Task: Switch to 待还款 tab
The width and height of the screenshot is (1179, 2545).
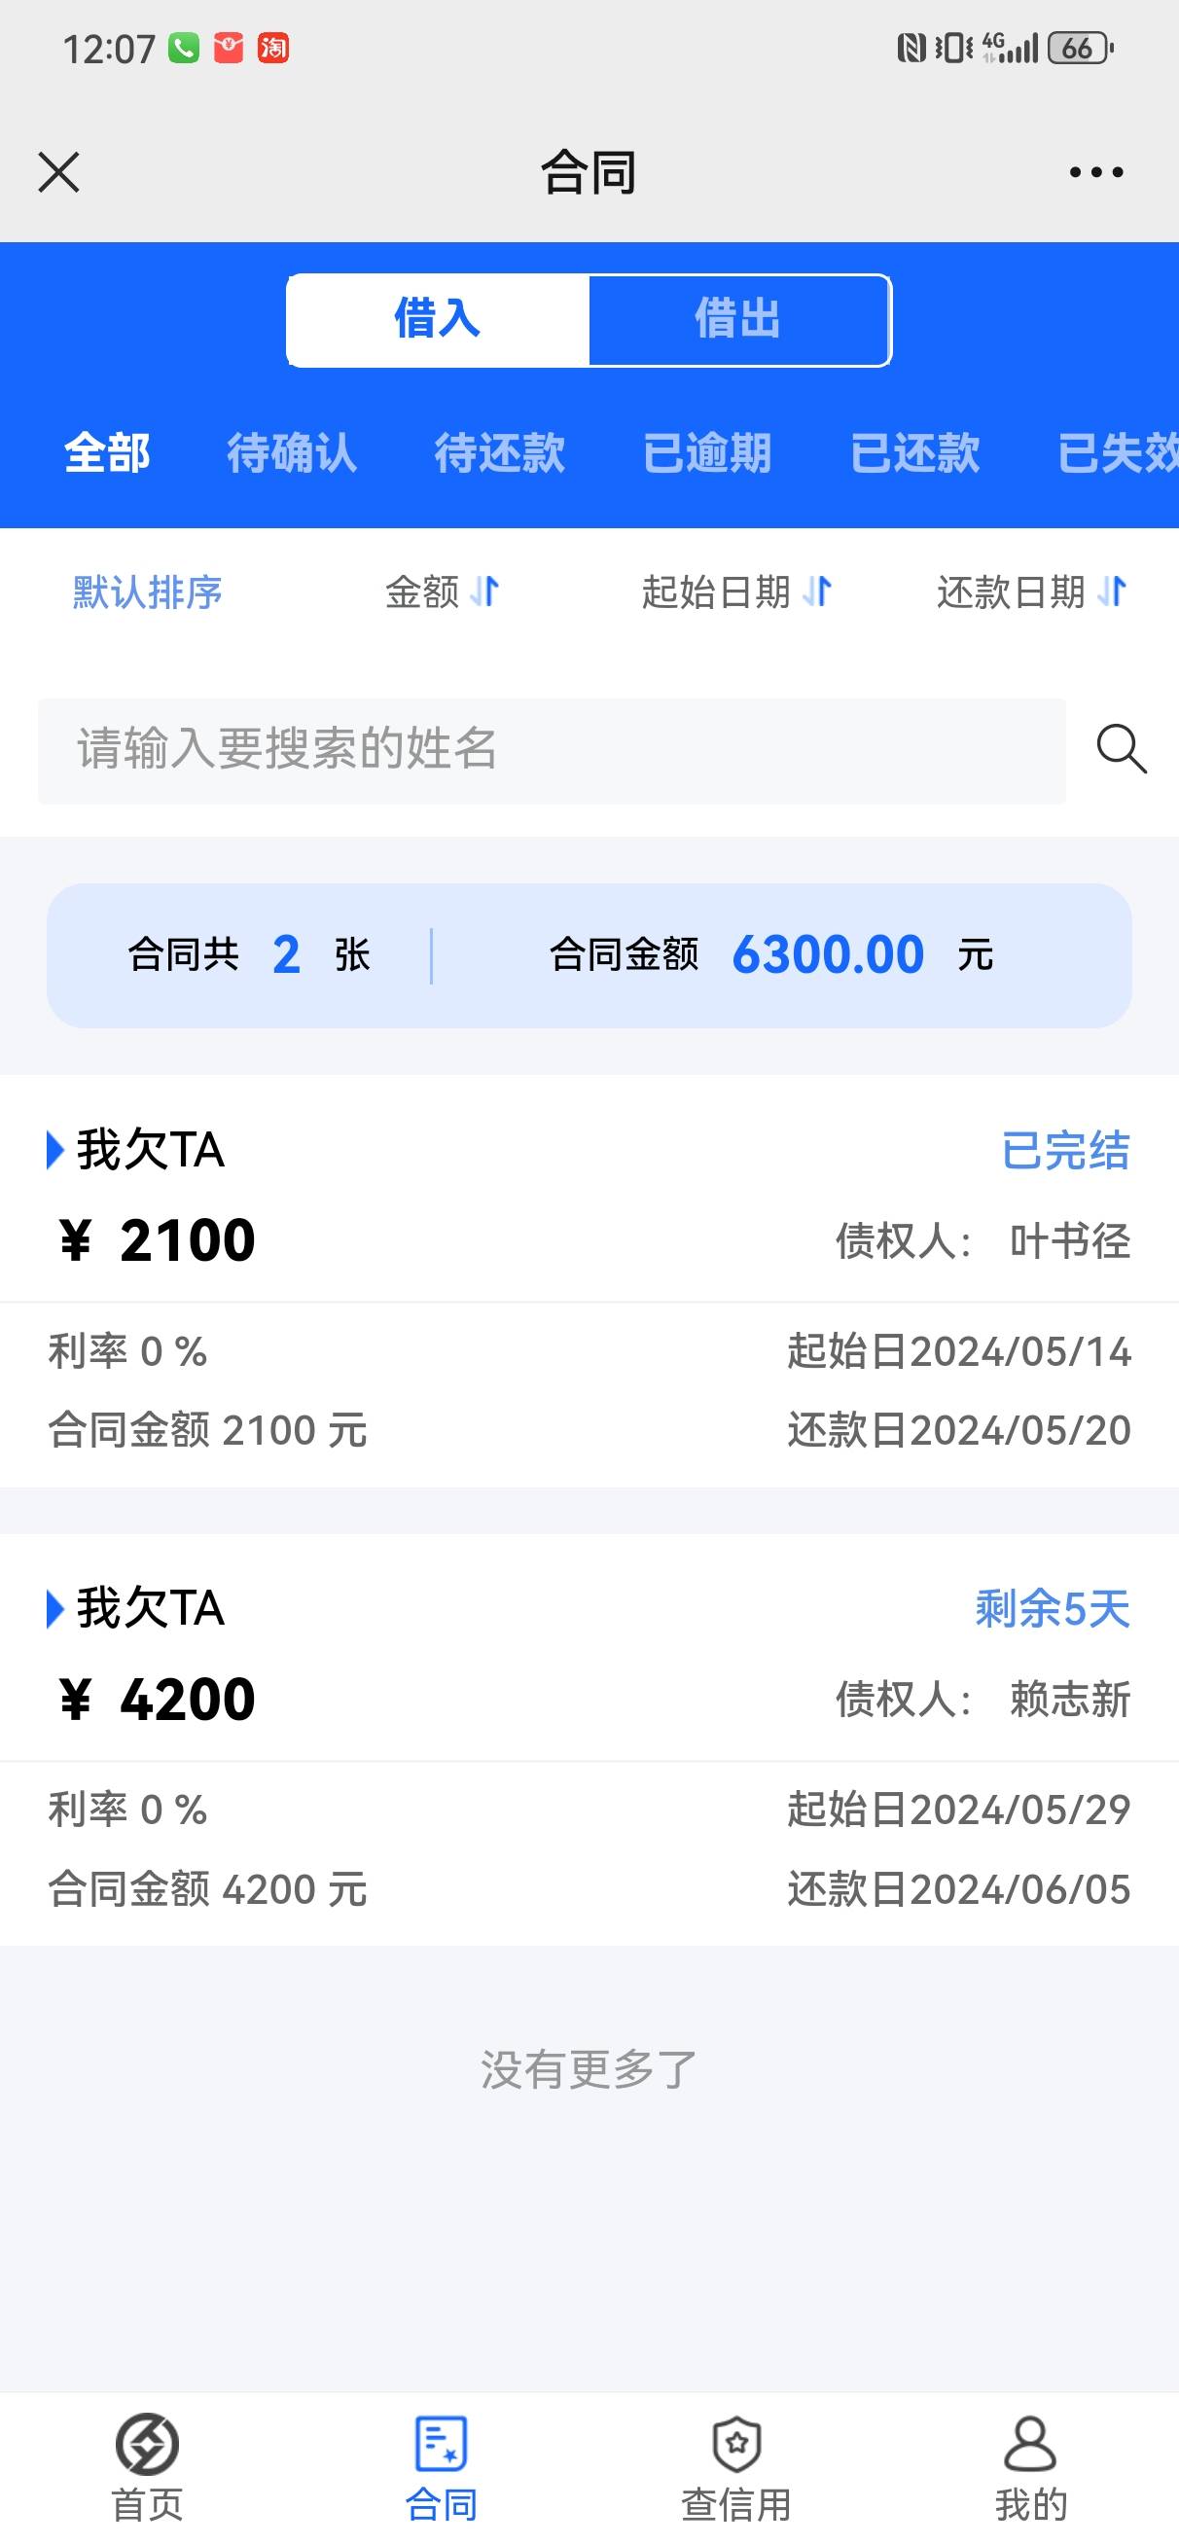Action: coord(499,453)
